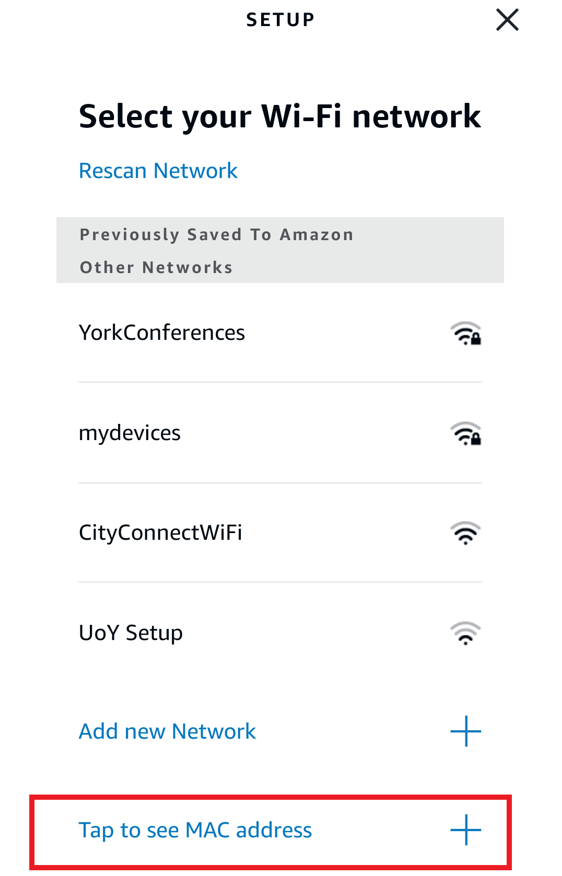The width and height of the screenshot is (562, 876).
Task: Select the YorkConferences network name
Action: coord(162,333)
